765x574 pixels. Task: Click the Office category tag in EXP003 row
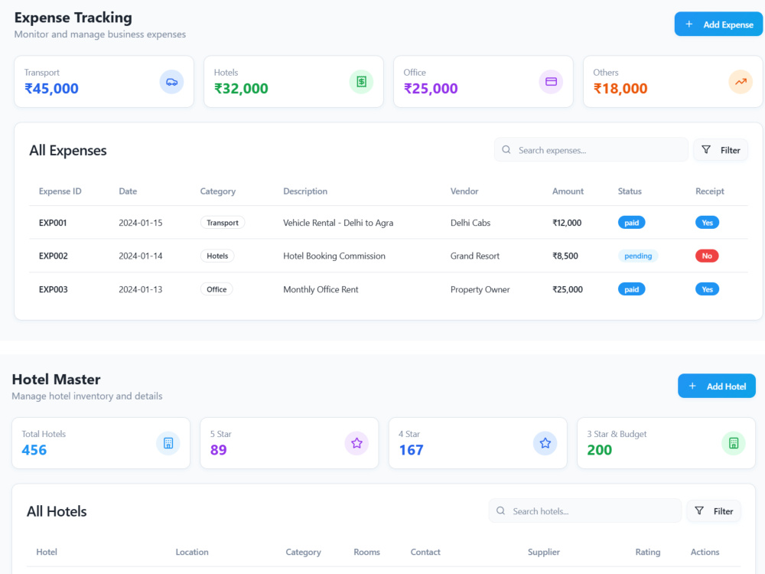click(216, 289)
